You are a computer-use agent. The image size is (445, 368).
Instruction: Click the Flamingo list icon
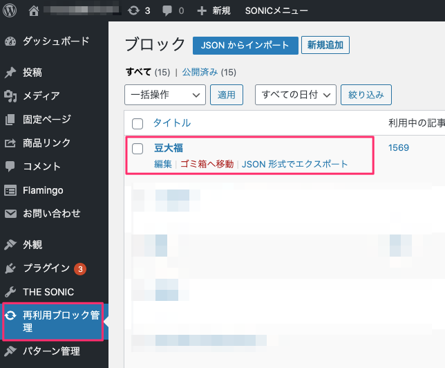tap(10, 190)
